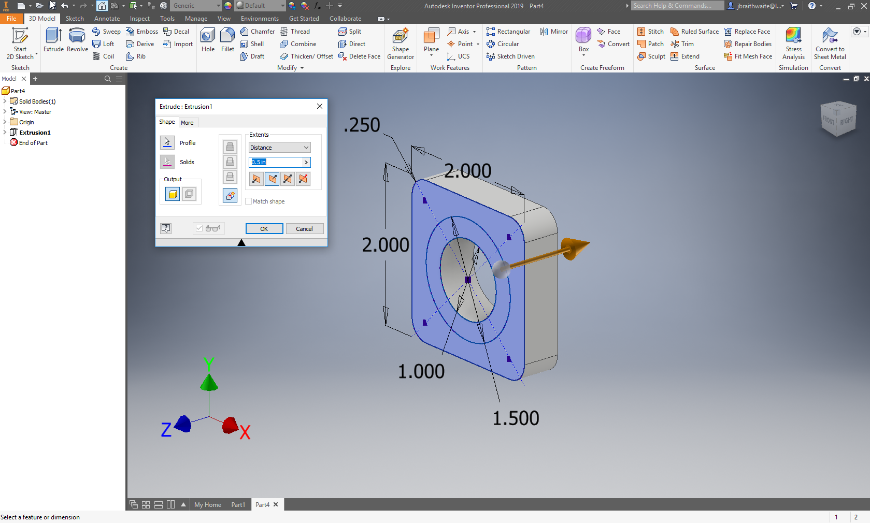Select the asymmetric extrude direction
Viewport: 870px width, 523px height.
tap(303, 179)
